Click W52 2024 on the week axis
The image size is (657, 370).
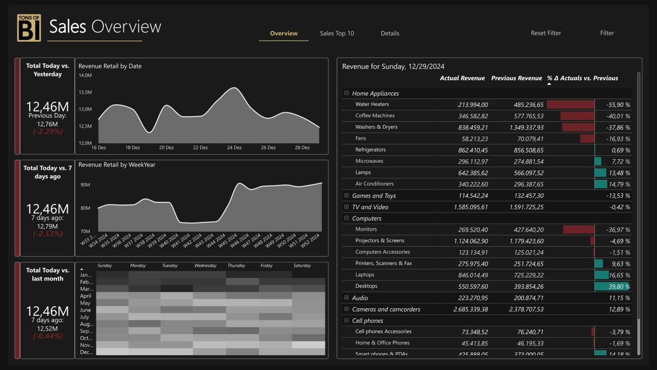311,240
